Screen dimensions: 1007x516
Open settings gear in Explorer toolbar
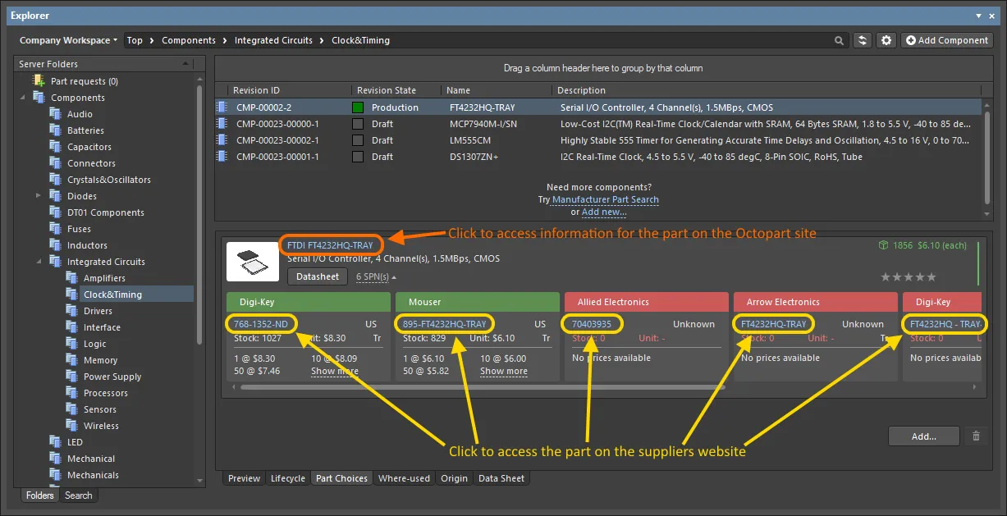(886, 40)
